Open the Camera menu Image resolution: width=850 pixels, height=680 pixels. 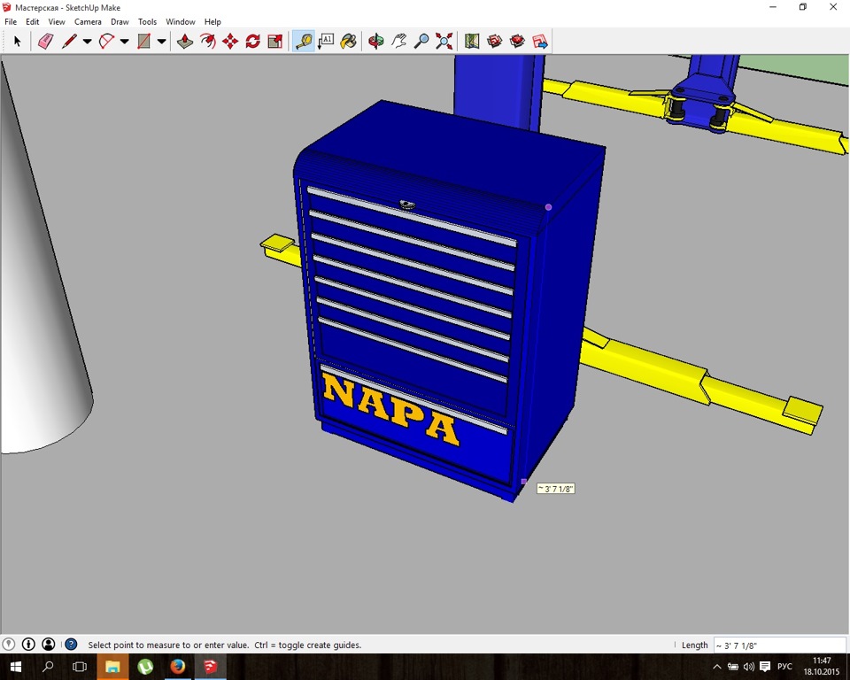88,21
